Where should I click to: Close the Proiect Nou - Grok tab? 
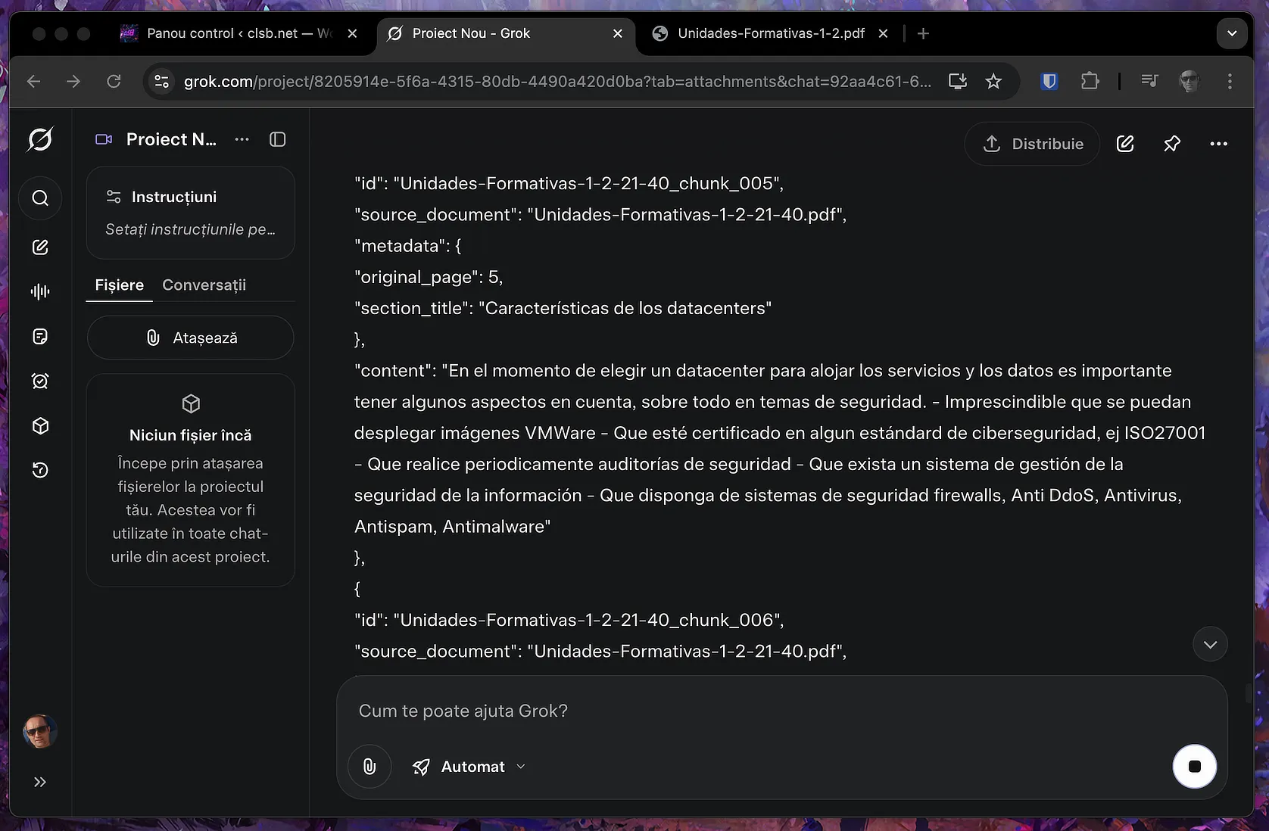(618, 33)
